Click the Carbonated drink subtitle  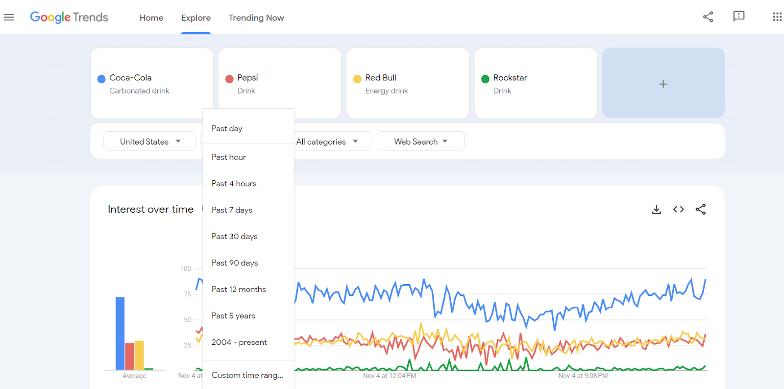click(x=139, y=91)
